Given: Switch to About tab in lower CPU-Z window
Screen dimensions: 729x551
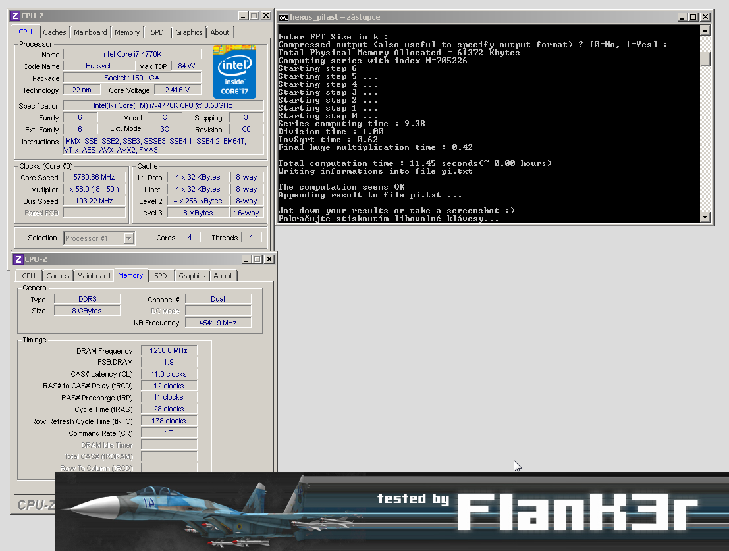Looking at the screenshot, I should pyautogui.click(x=223, y=276).
